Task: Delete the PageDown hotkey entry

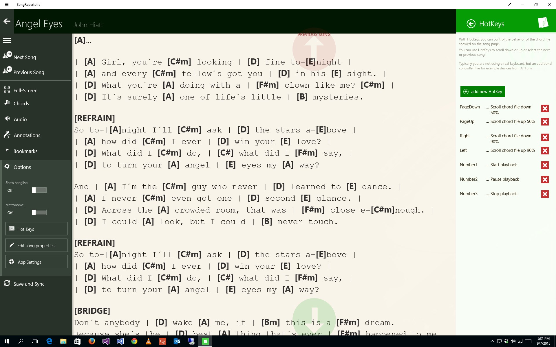Action: point(545,108)
